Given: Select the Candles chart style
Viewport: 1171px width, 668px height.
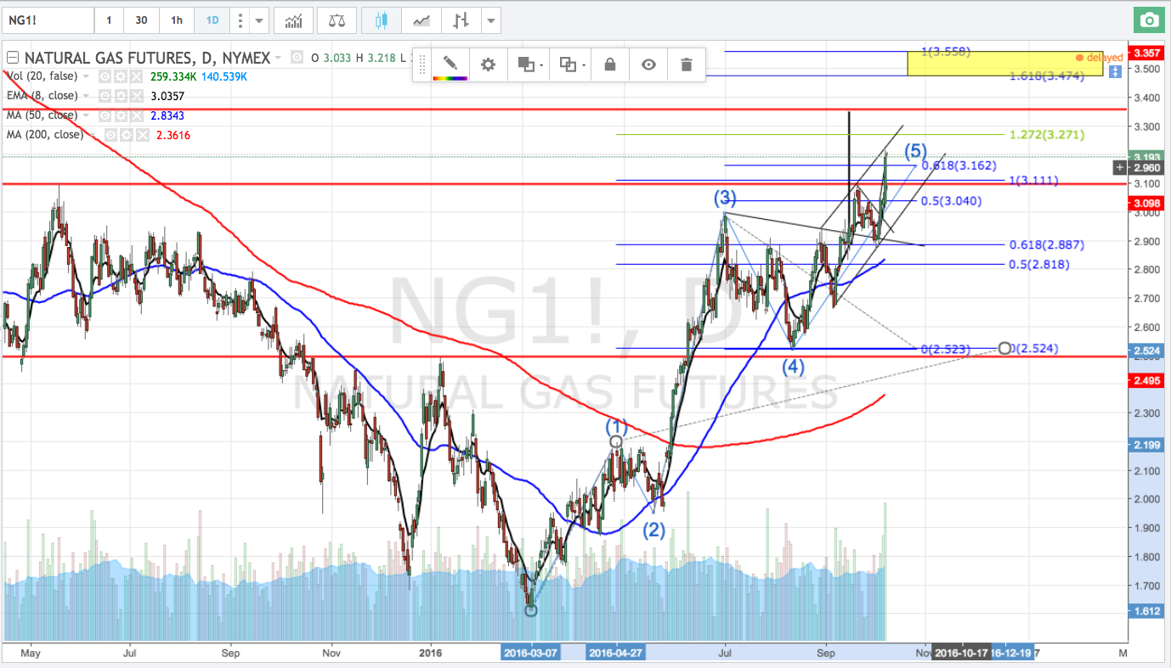Looking at the screenshot, I should pos(381,20).
